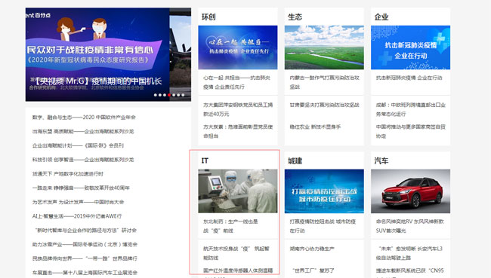Open 生态 article 稳住农业 新技术显身手

tap(315, 127)
